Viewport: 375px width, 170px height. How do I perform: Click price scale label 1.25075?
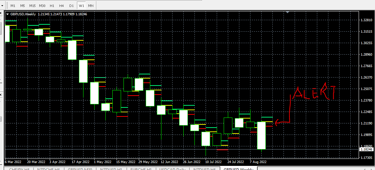pyautogui.click(x=366, y=89)
